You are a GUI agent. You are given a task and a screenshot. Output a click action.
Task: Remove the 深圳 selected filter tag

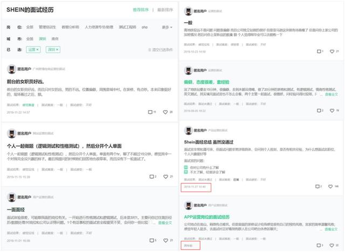[x=57, y=50]
